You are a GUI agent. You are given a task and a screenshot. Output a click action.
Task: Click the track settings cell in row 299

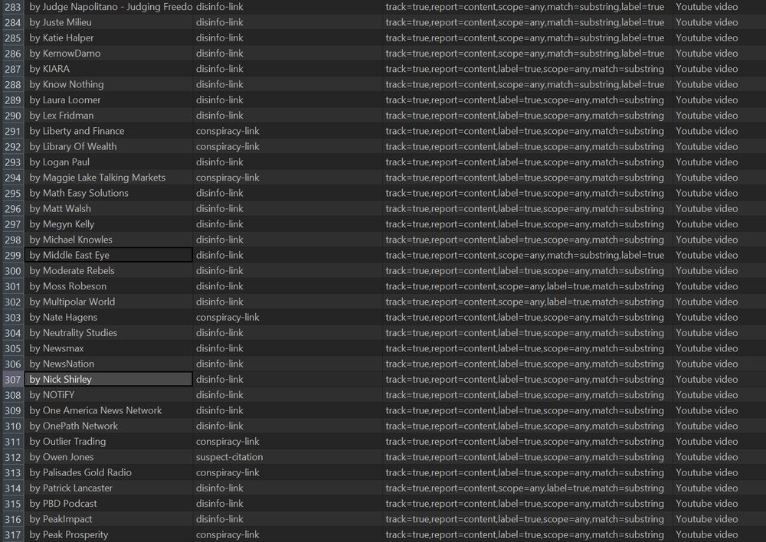[x=528, y=255]
